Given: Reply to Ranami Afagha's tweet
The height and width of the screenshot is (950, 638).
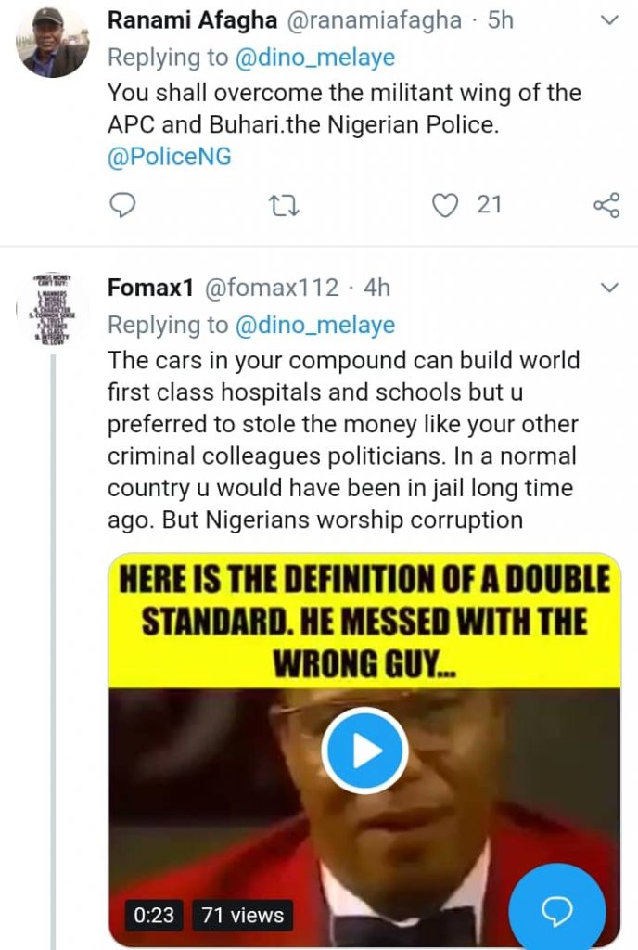Looking at the screenshot, I should [122, 204].
